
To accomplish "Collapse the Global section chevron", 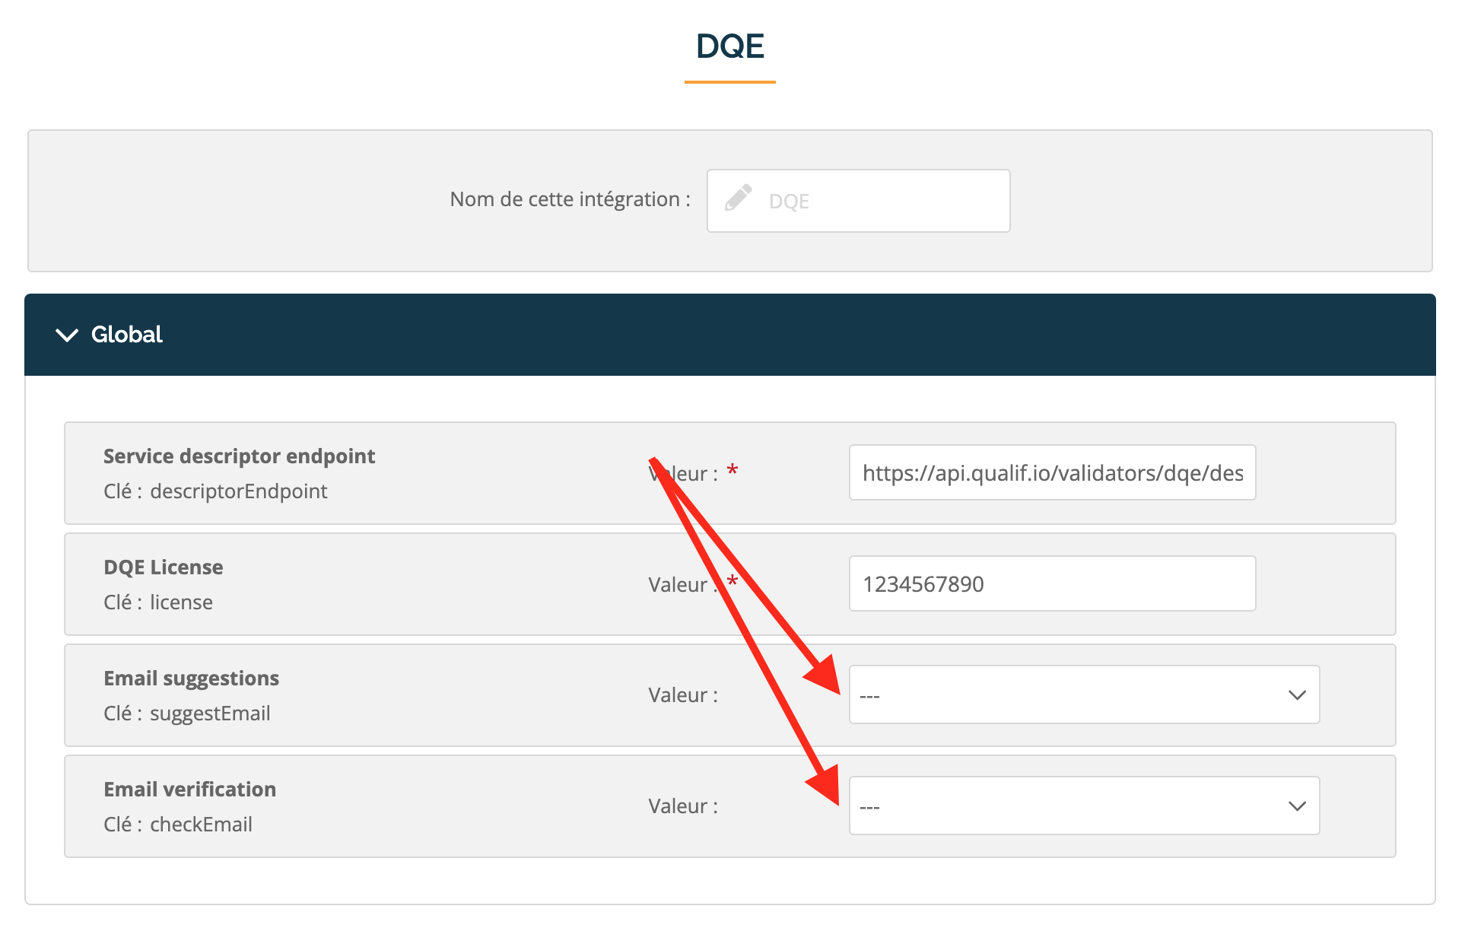I will point(68,335).
